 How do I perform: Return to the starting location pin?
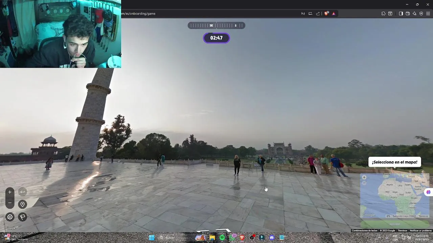pos(23,204)
